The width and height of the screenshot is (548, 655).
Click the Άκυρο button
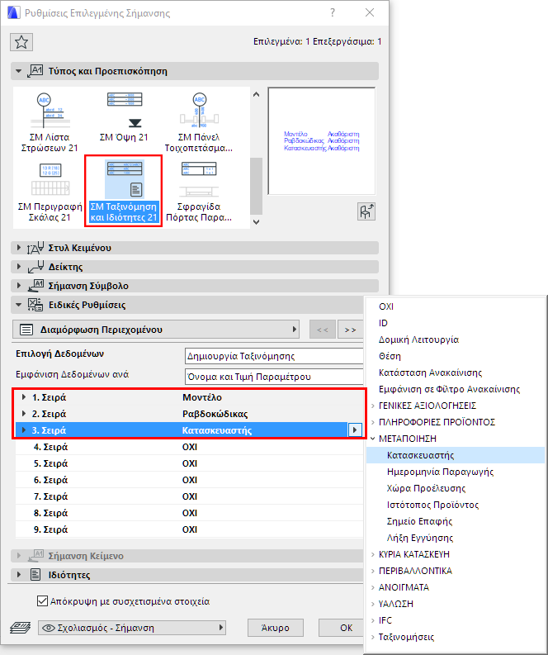[275, 628]
